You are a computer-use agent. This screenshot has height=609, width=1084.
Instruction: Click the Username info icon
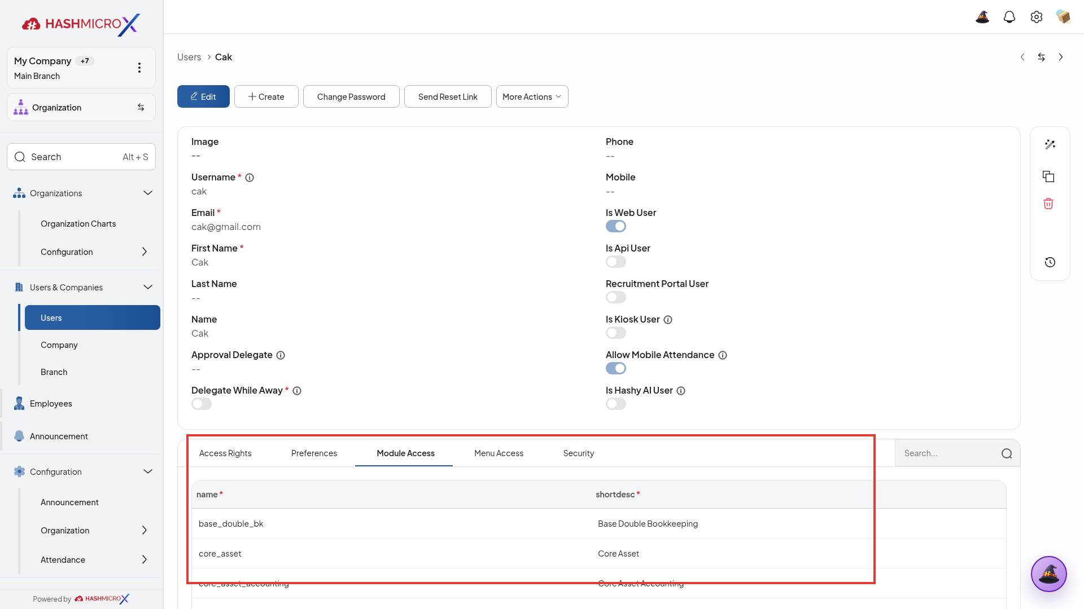[250, 178]
